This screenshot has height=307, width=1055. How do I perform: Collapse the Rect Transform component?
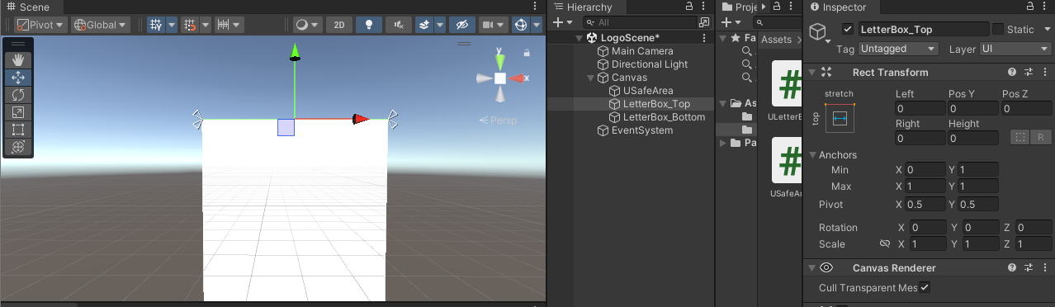[811, 73]
